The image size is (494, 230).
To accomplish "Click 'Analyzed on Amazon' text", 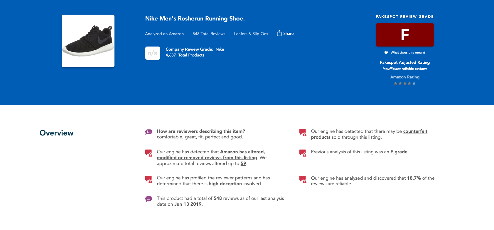I will point(164,34).
